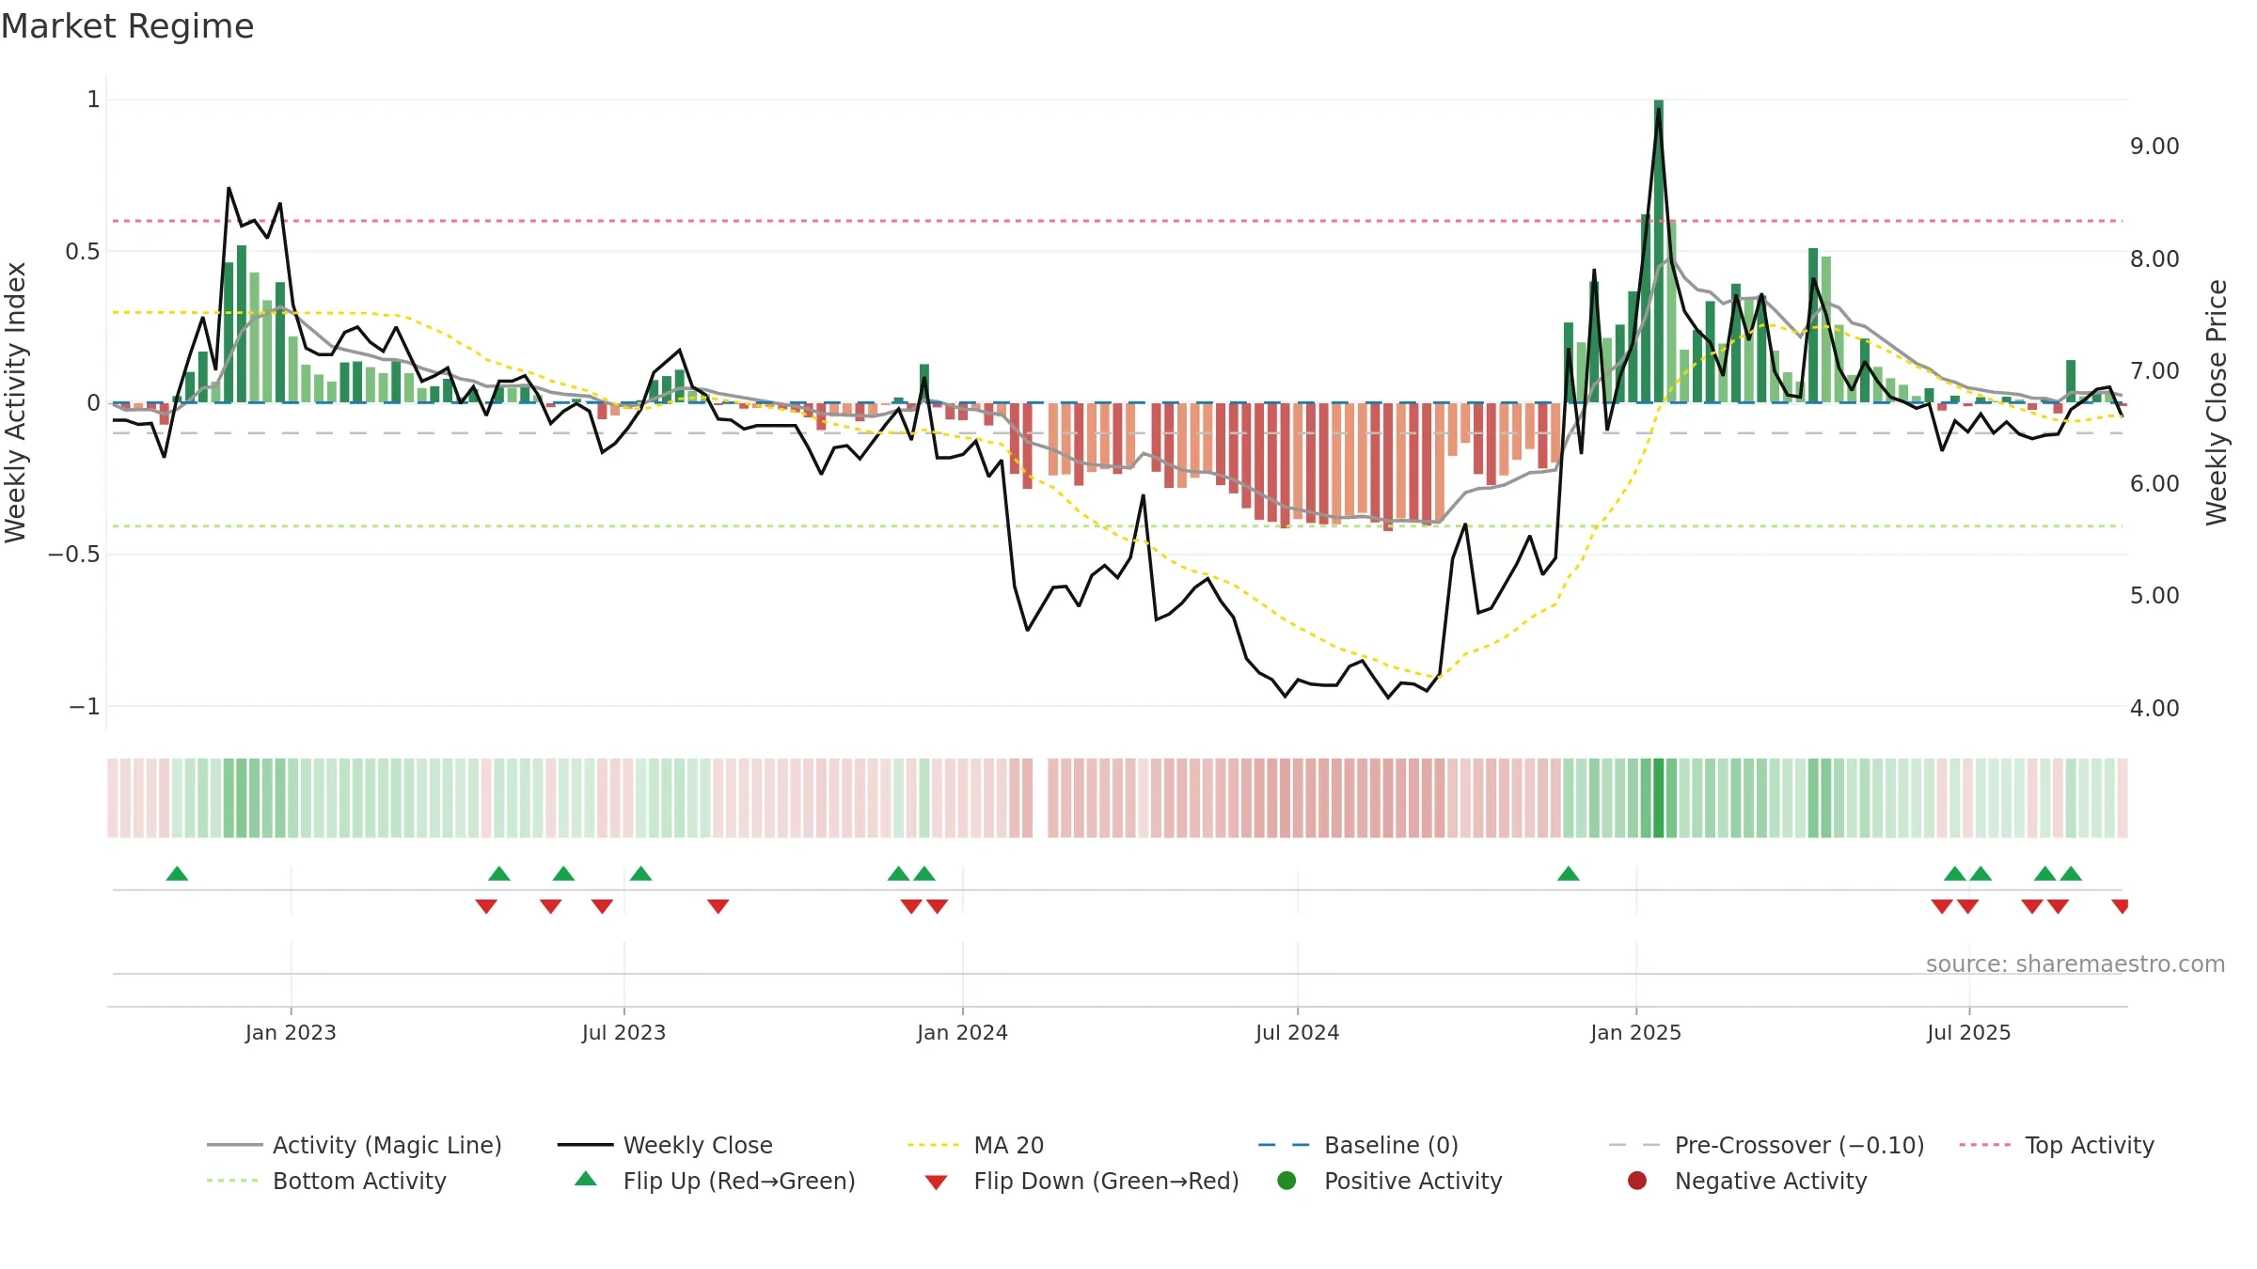Click the Weekly Activity Index axis title
This screenshot has width=2257, height=1269.
tap(15, 402)
